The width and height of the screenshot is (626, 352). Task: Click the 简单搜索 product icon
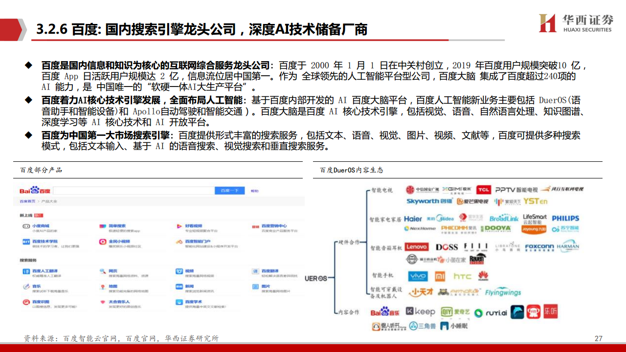[x=103, y=227]
